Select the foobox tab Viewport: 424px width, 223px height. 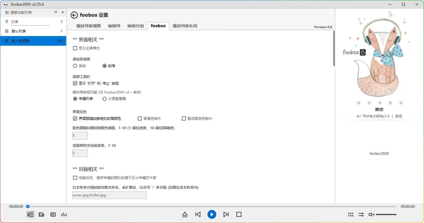pos(158,26)
